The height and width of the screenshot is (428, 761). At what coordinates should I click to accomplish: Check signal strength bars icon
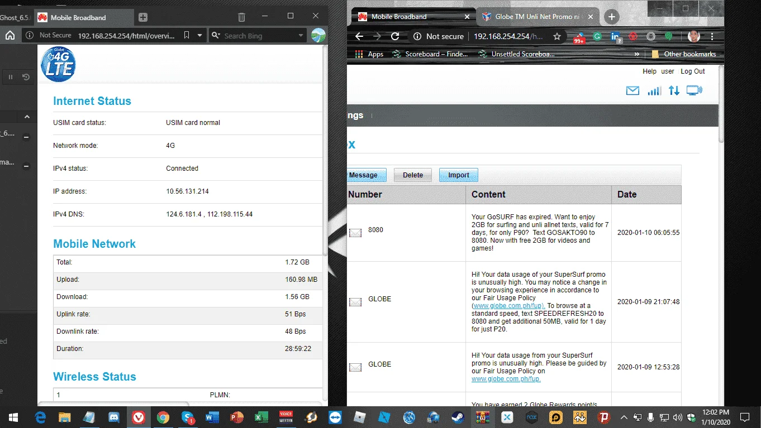(654, 90)
